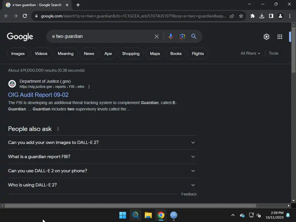Viewport: 296px width, 222px height.
Task: Click the Feedback link
Action: (189, 194)
